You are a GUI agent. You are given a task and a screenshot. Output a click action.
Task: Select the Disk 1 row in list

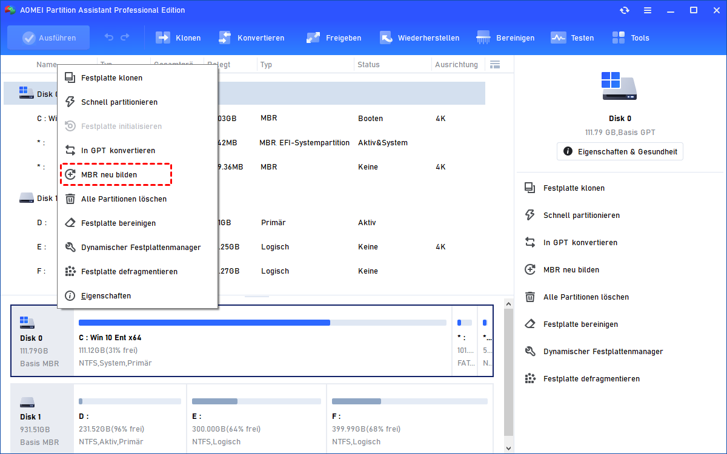click(38, 198)
